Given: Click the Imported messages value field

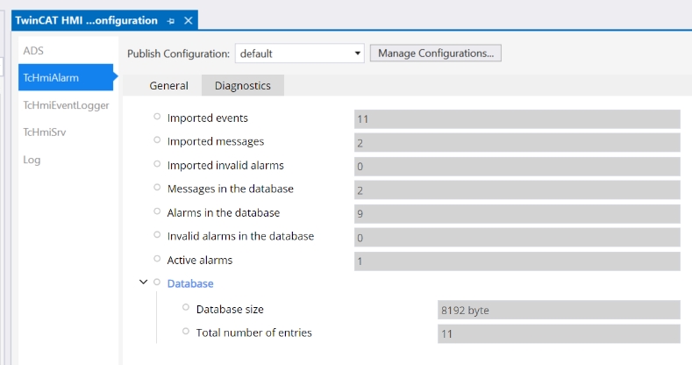Looking at the screenshot, I should tap(517, 143).
